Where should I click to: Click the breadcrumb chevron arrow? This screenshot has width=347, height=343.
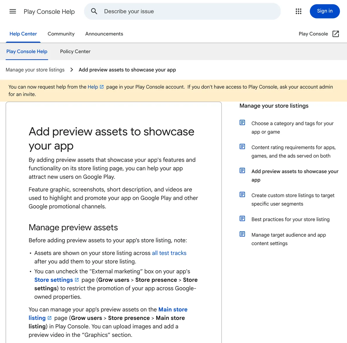tap(72, 70)
